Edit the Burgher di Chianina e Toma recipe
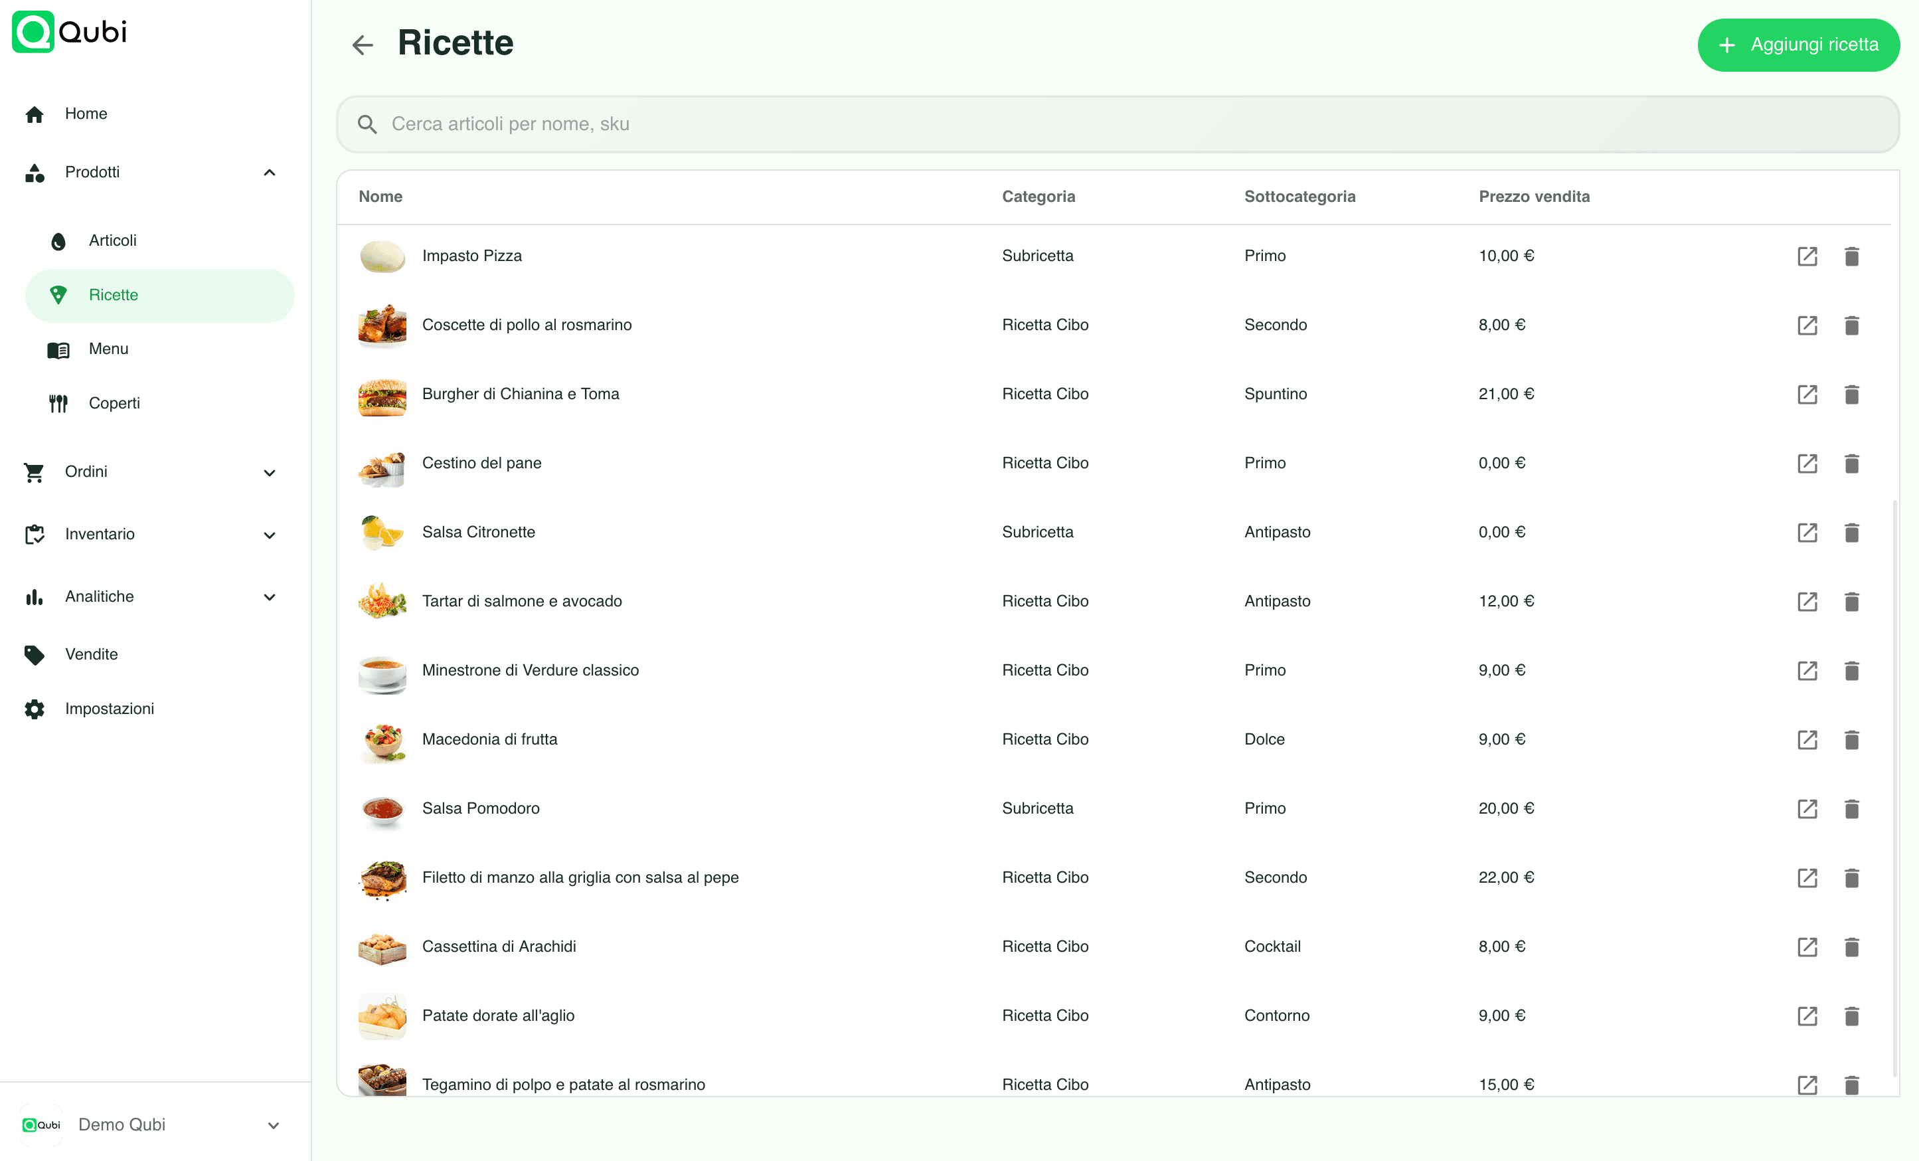Screen dimensions: 1919x1161 click(x=1807, y=395)
